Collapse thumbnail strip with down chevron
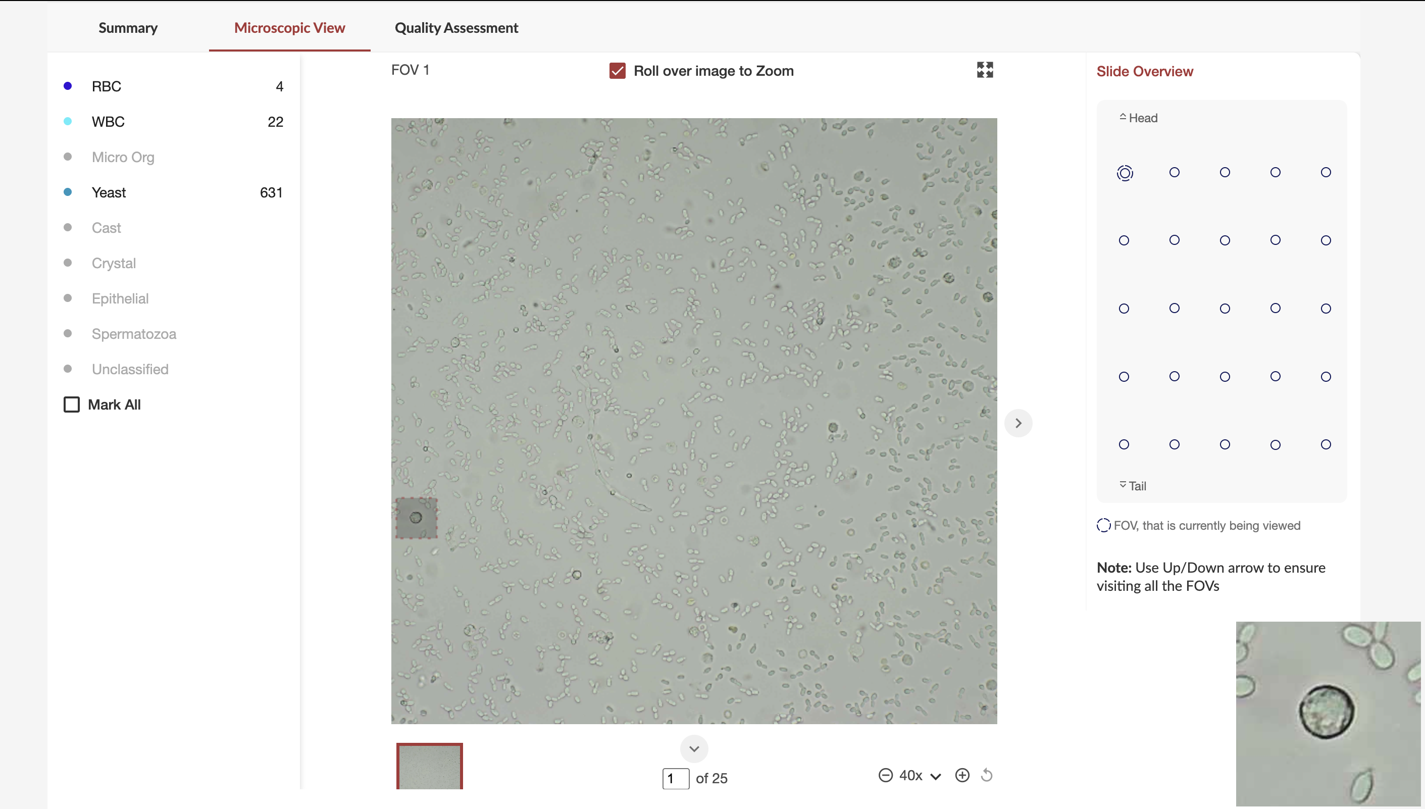1425x809 pixels. point(694,748)
